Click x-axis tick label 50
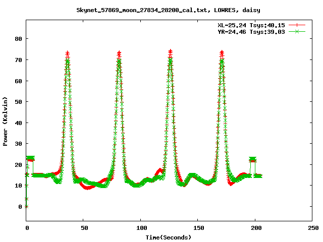The width and height of the screenshot is (323, 242). [84, 228]
